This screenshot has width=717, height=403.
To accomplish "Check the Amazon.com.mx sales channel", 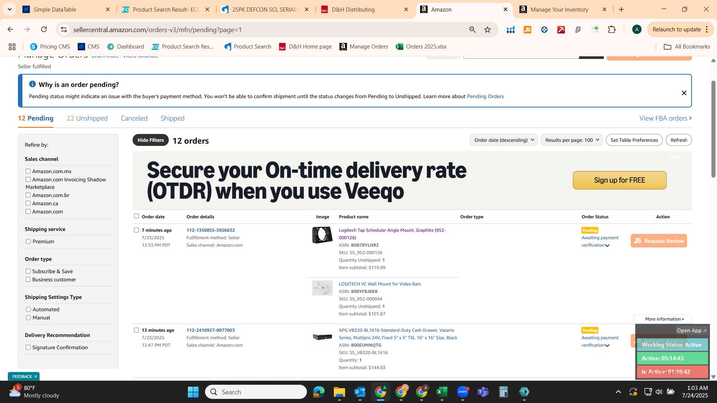I will click(x=28, y=171).
